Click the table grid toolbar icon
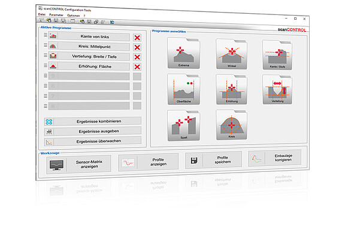 point(72,21)
